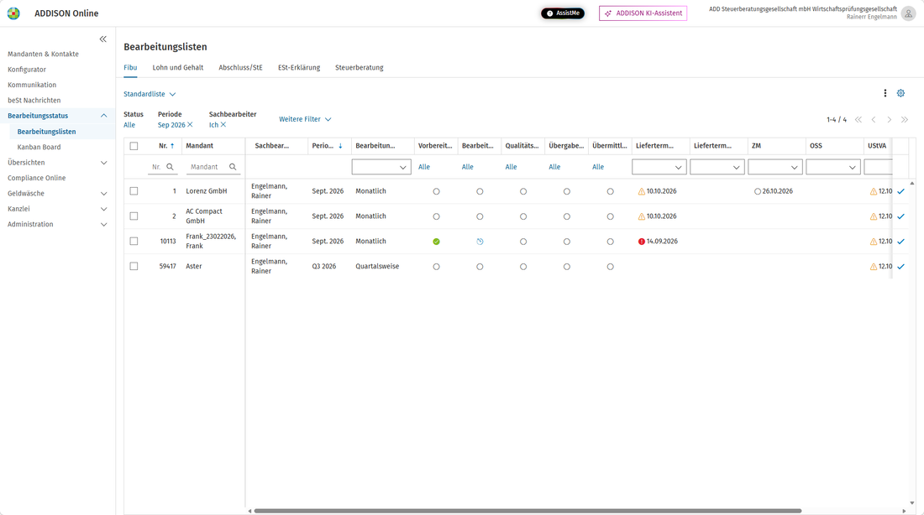924x515 pixels.
Task: Switch to the Lohn und Gehalt tab
Action: pyautogui.click(x=178, y=68)
